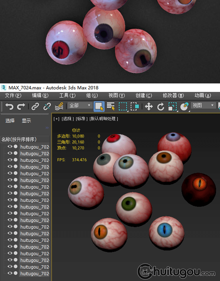Toggle the eye icon of the last huitugou object
Image resolution: width=220 pixels, height=281 pixels.
(x=10, y=273)
